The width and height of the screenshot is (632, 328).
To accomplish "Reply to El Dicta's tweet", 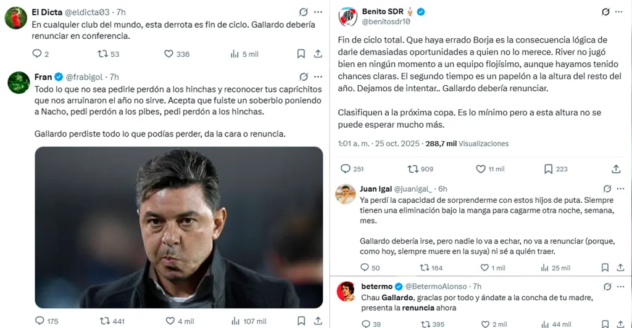I will coord(37,54).
